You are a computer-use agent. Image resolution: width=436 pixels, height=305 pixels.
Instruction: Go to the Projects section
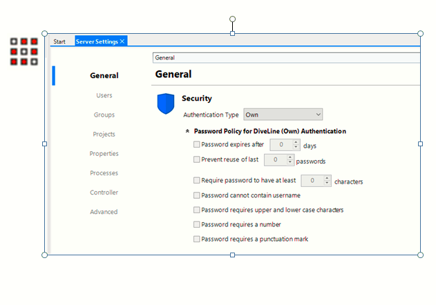pyautogui.click(x=104, y=134)
